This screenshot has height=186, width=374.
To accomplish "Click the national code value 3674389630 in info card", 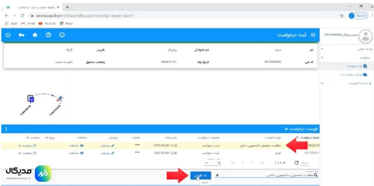I will point(273,62).
